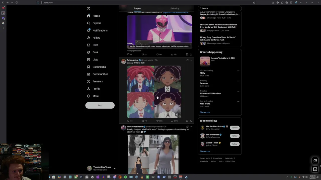Open Retro Anime profile avatar
The height and width of the screenshot is (180, 321).
[x=123, y=61]
